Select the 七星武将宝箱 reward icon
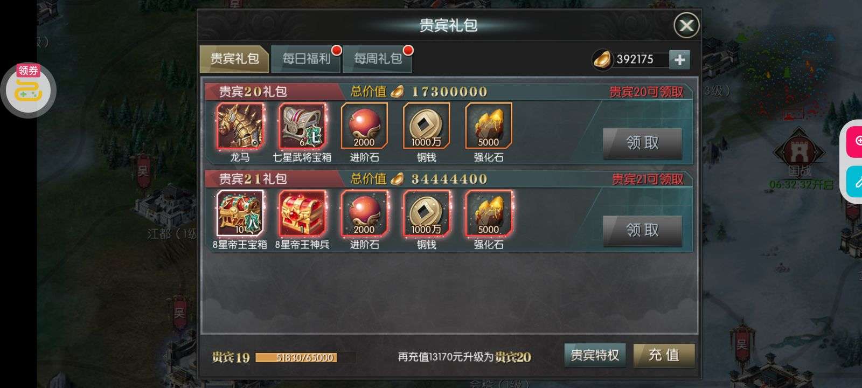Viewport: 862px width, 388px height. click(x=302, y=126)
